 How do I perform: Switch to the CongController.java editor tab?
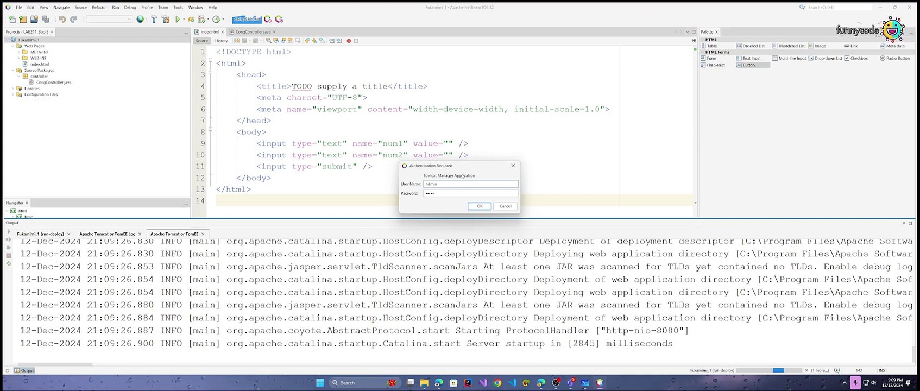253,32
